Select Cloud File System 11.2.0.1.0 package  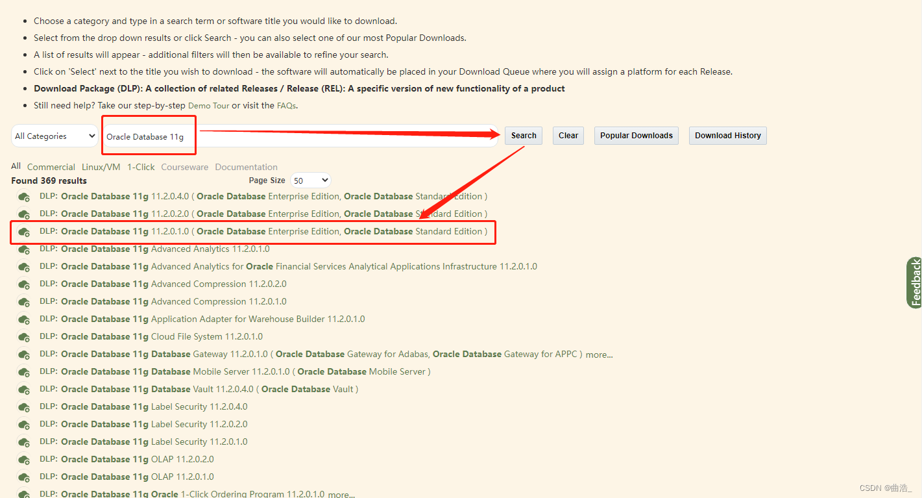click(151, 336)
